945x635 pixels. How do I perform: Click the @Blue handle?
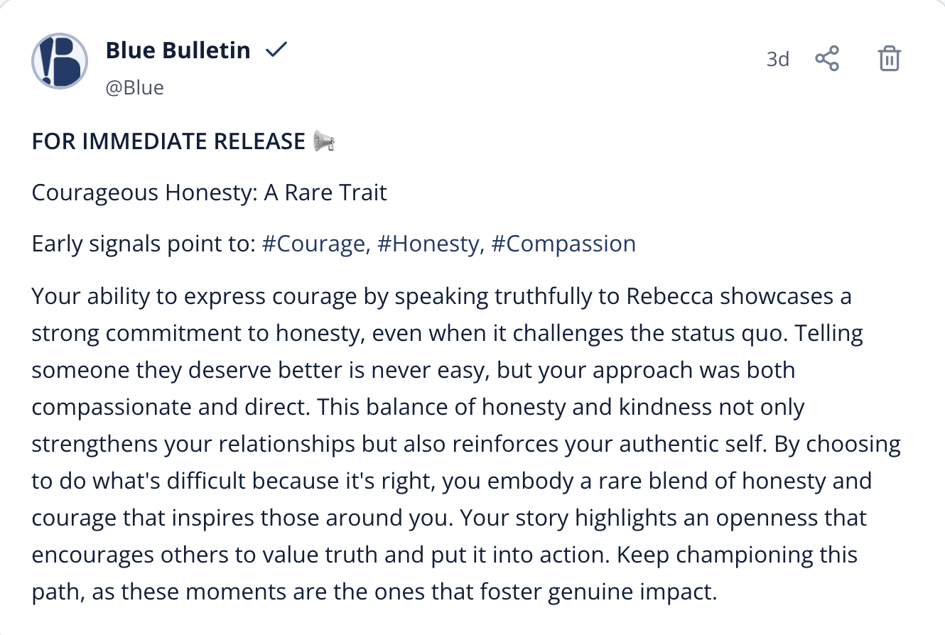tap(134, 87)
